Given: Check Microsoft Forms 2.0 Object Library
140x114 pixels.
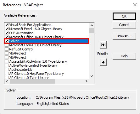Looking at the screenshot, I should [7, 45].
